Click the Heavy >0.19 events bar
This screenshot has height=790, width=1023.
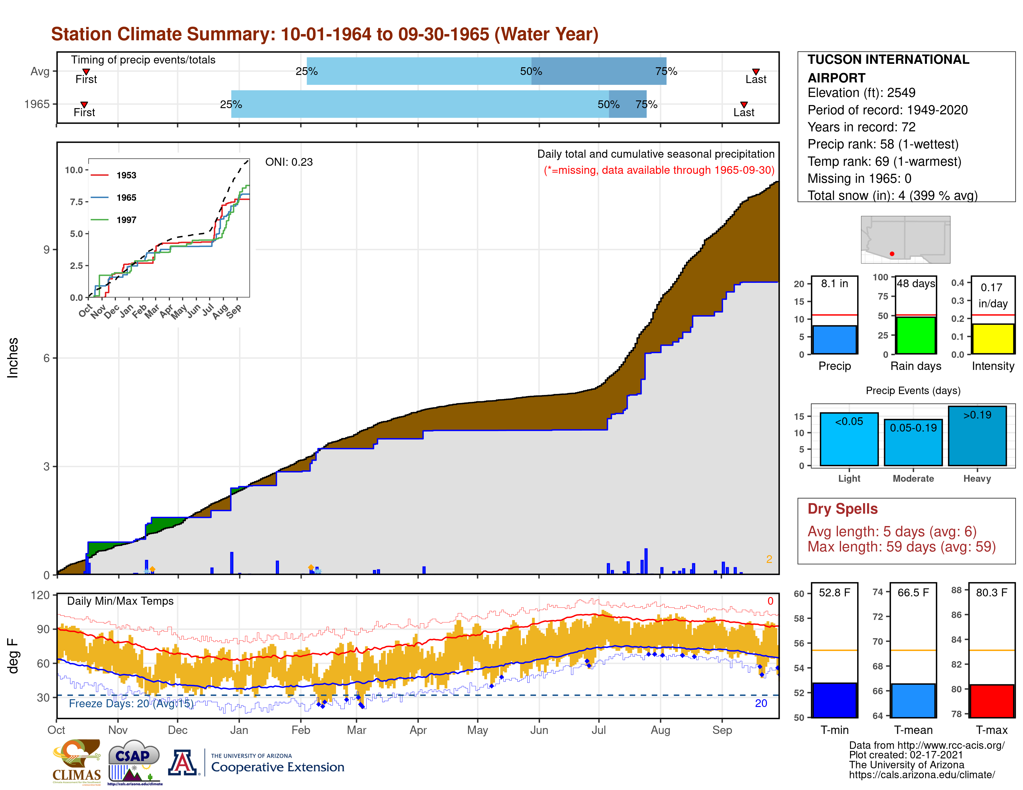pos(977,436)
